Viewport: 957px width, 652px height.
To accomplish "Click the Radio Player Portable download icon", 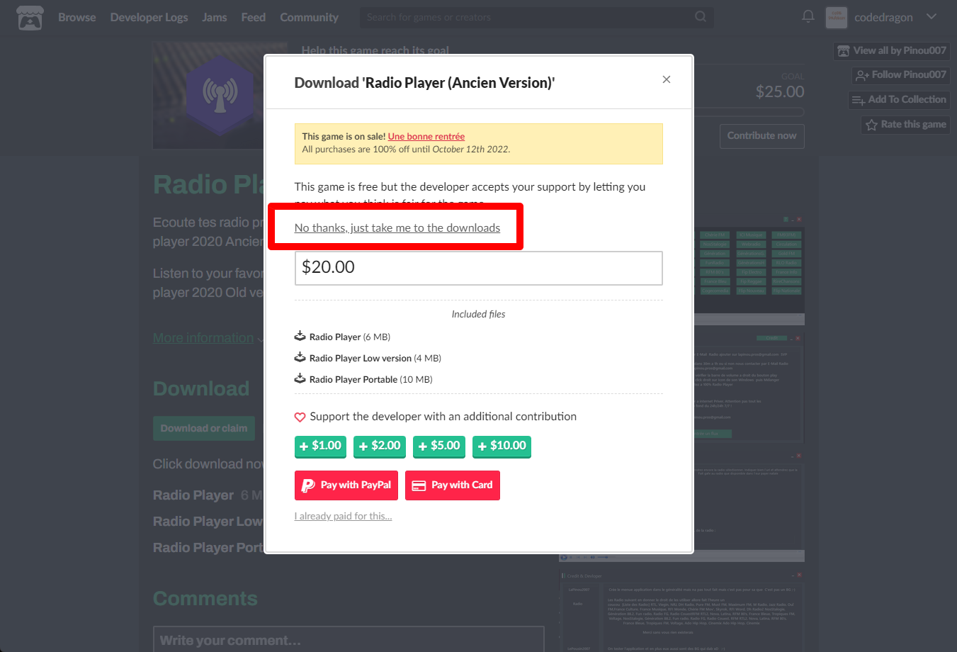I will [x=300, y=378].
